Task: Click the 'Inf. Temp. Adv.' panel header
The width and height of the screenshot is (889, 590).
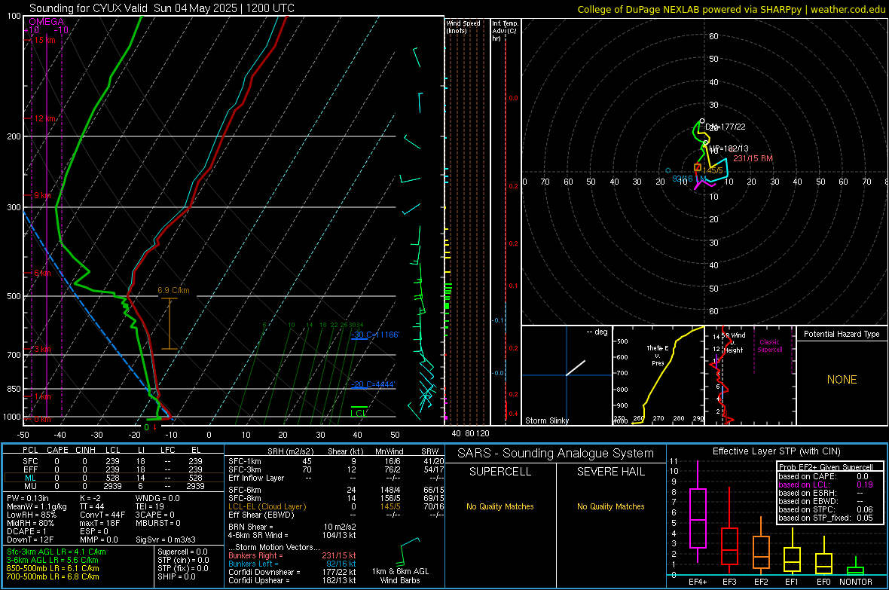Action: (505, 31)
